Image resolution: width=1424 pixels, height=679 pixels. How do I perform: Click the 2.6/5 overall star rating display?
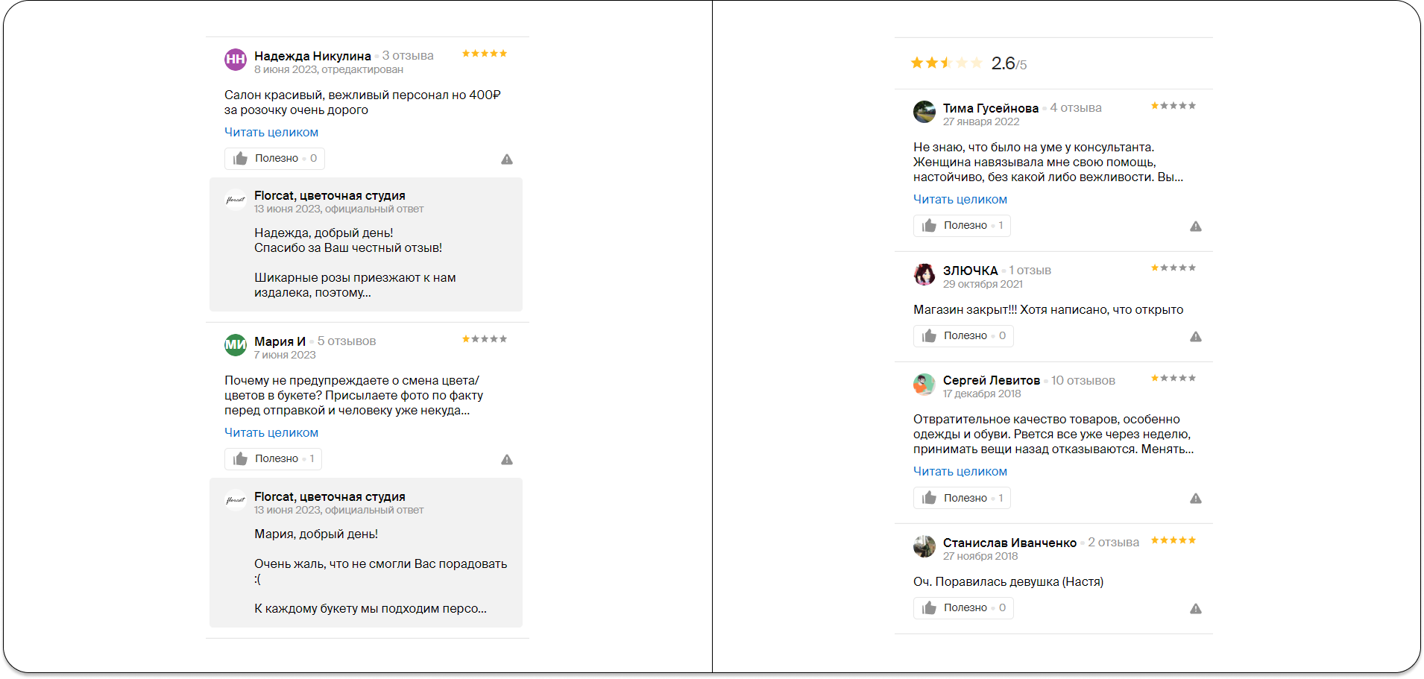coord(968,63)
